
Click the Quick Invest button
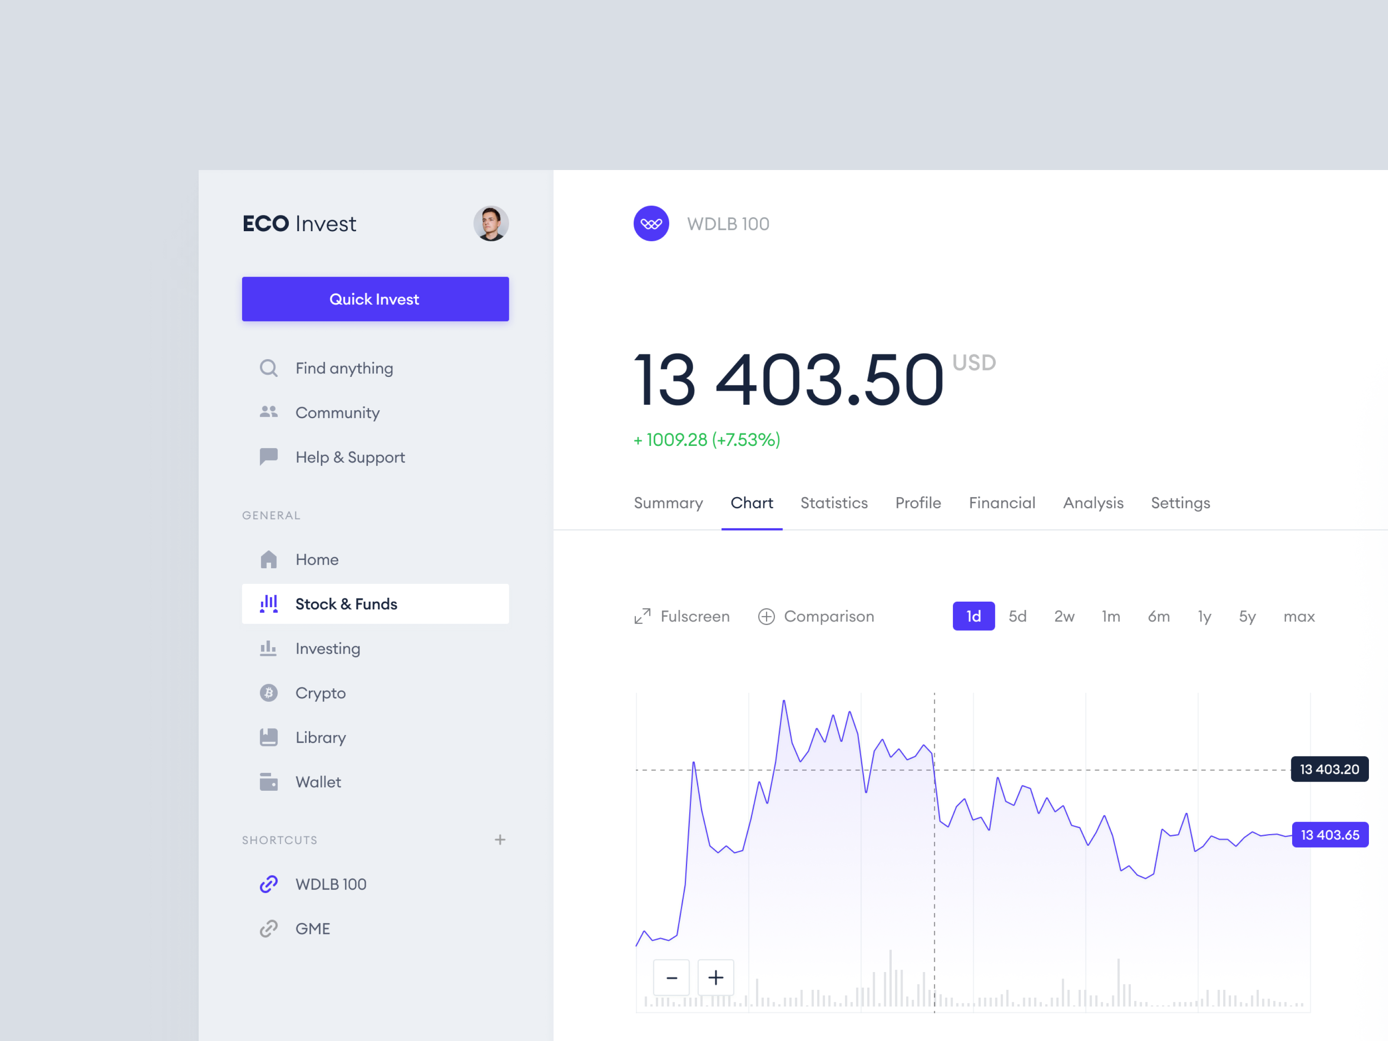point(375,299)
